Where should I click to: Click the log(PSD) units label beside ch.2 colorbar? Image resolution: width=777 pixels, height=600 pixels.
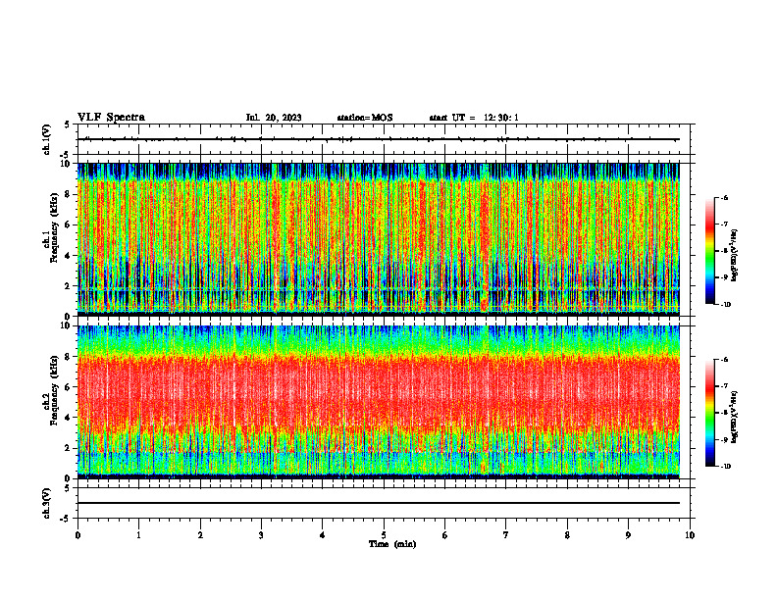(x=735, y=418)
